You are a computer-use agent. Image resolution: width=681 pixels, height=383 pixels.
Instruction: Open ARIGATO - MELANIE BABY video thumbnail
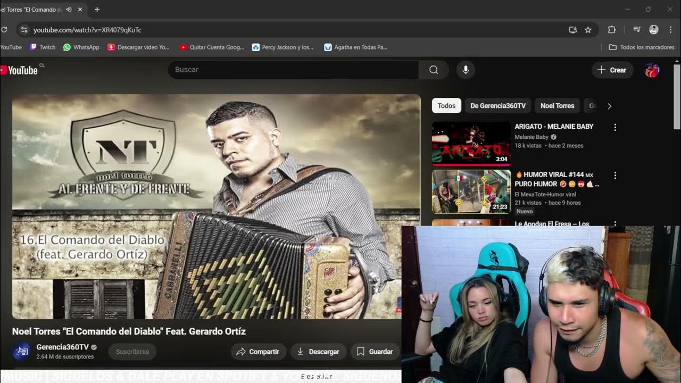(471, 144)
